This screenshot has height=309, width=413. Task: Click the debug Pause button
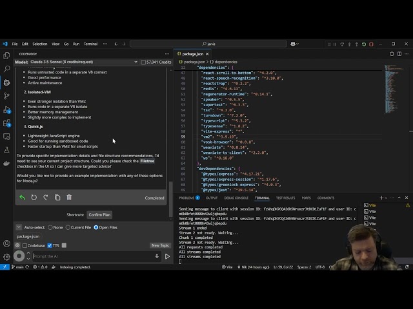[335, 44]
